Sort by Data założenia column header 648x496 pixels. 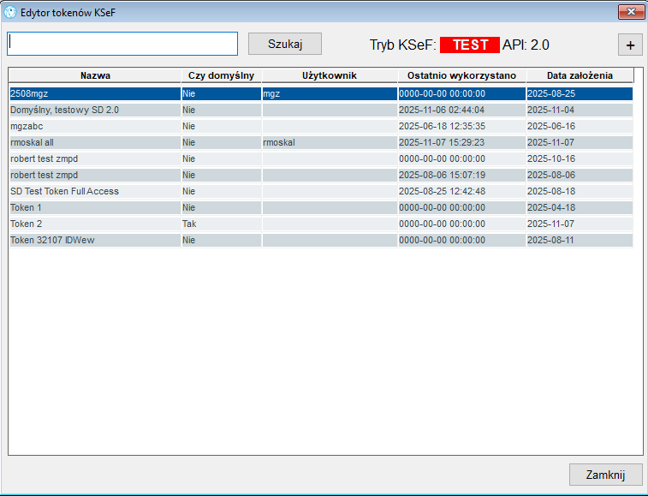[x=580, y=75]
